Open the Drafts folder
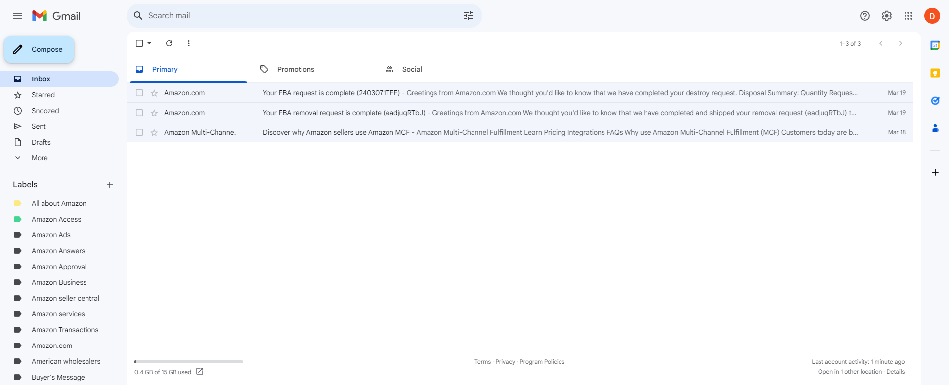 coord(59,142)
